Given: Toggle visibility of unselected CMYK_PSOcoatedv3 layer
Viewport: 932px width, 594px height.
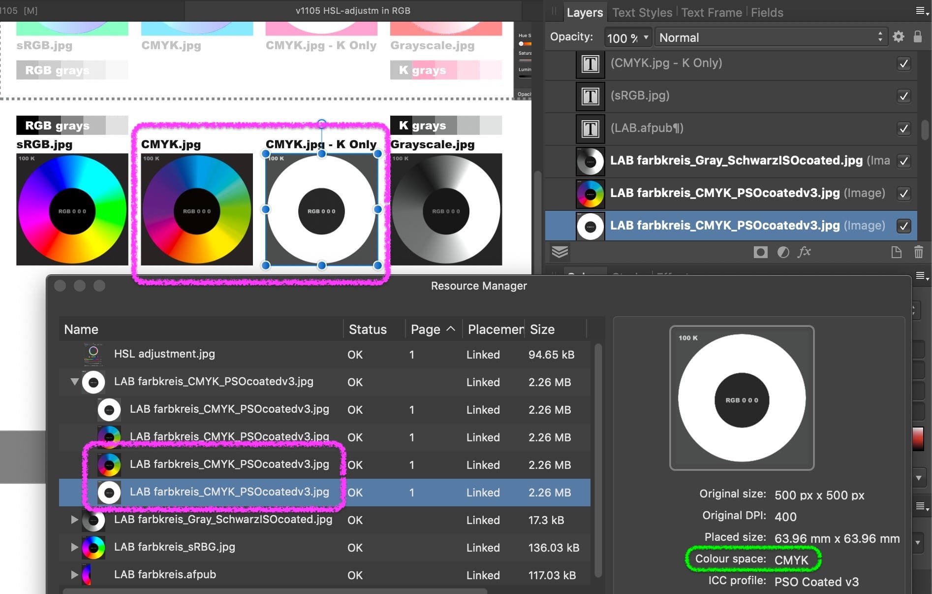Looking at the screenshot, I should click(x=903, y=194).
